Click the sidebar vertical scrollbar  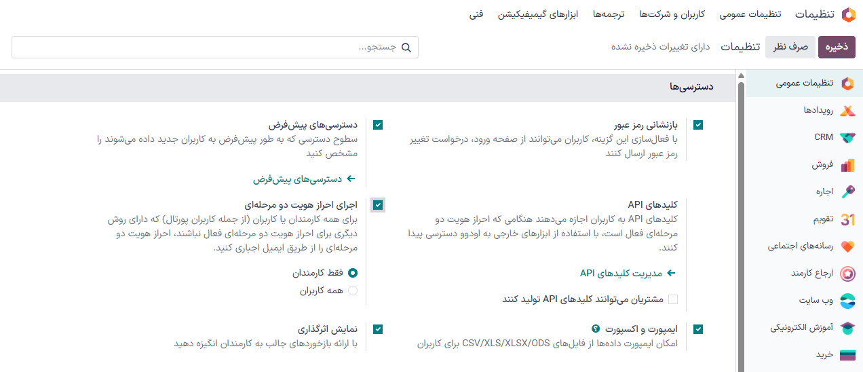click(741, 204)
